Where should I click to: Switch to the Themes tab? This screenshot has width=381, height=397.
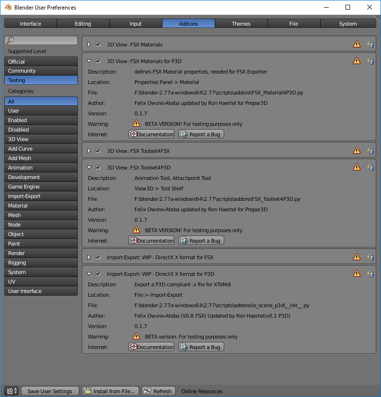tap(241, 23)
